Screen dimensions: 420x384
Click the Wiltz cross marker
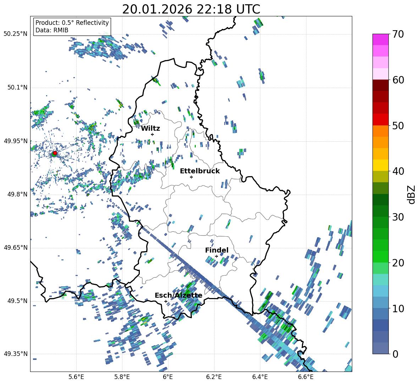point(153,134)
